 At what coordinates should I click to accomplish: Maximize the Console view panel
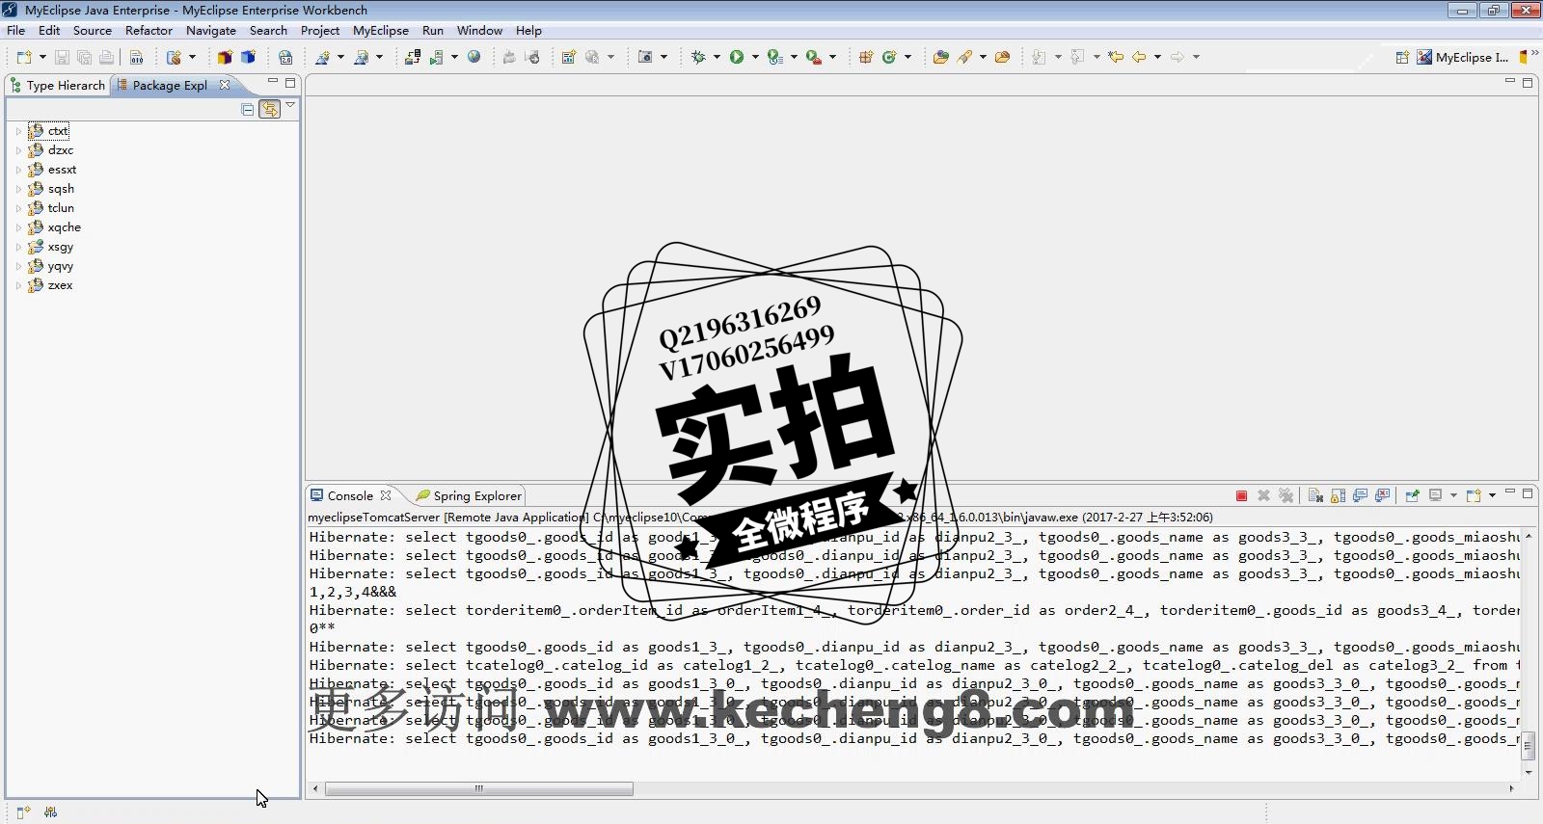[1528, 492]
